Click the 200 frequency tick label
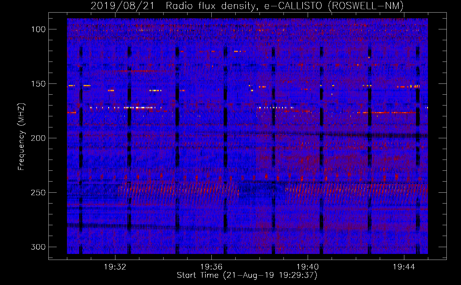 tap(38, 138)
